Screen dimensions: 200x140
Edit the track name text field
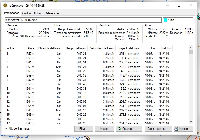point(83,20)
